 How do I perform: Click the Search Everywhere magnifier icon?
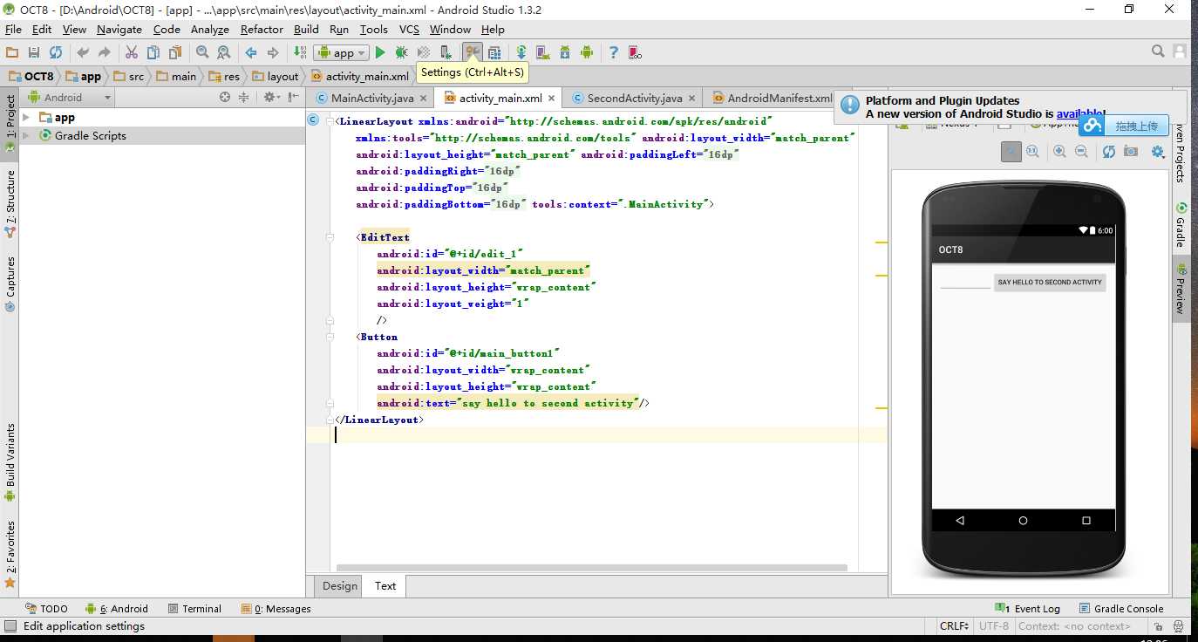[1158, 52]
